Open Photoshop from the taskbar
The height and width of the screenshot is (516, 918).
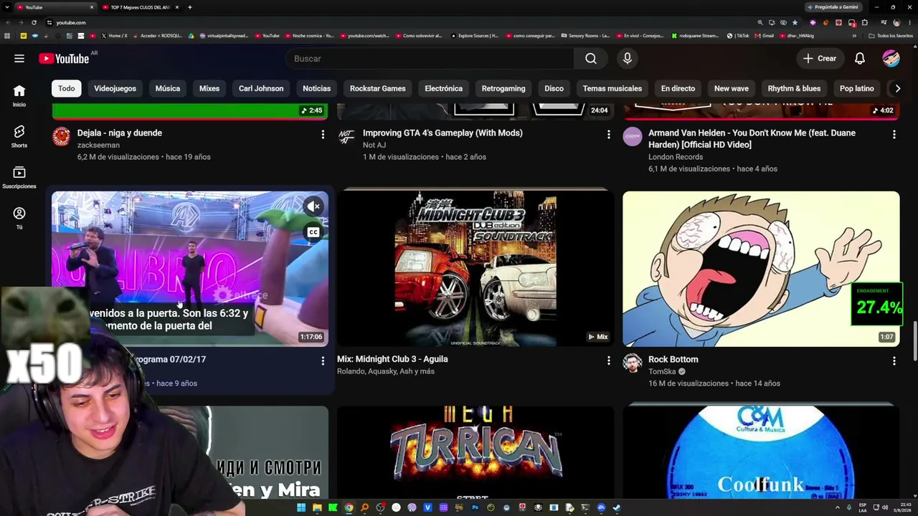pos(475,508)
